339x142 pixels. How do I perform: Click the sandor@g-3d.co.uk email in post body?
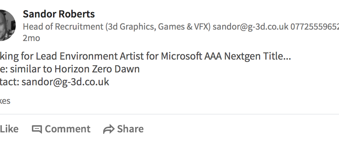coord(65,82)
